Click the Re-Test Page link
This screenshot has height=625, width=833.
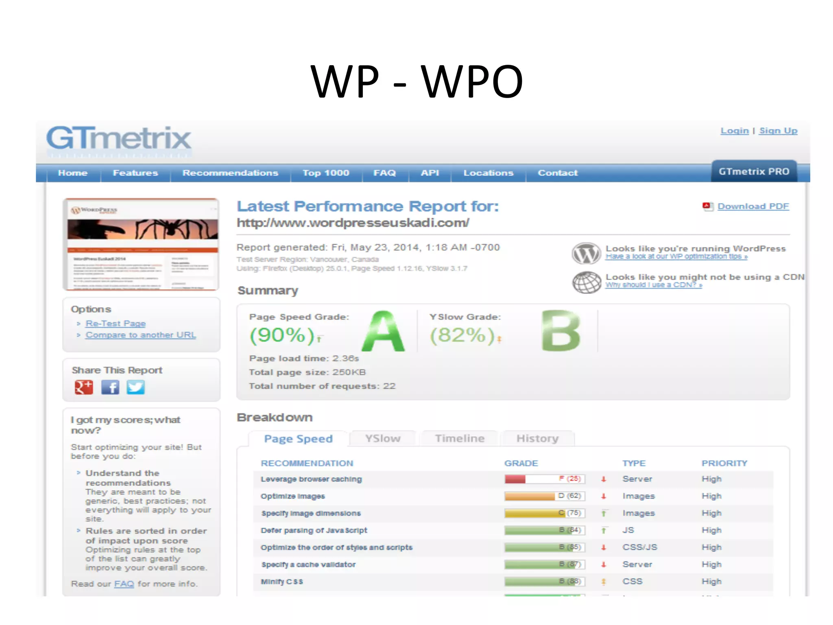[x=116, y=323]
